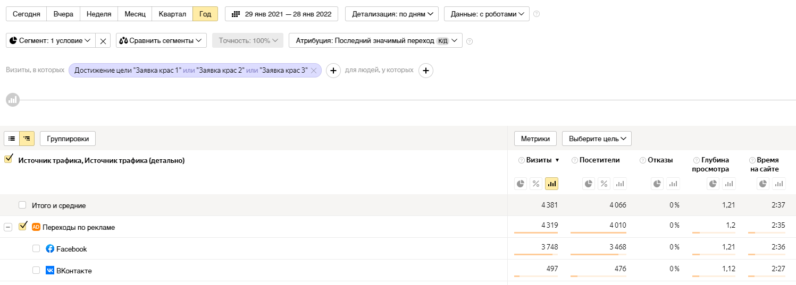796x285 pixels.
Task: Check the ВКонтакте row checkbox
Action: pyautogui.click(x=36, y=271)
